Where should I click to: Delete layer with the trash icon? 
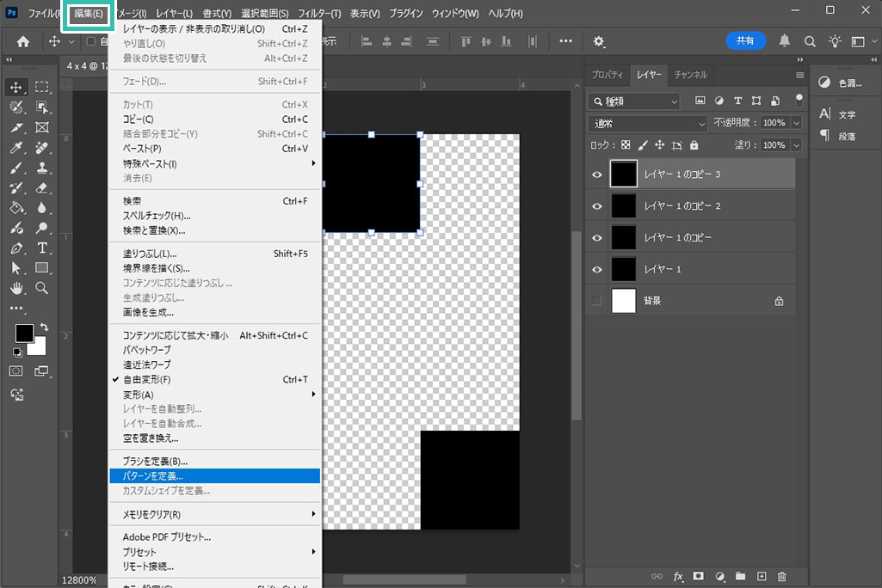[781, 576]
